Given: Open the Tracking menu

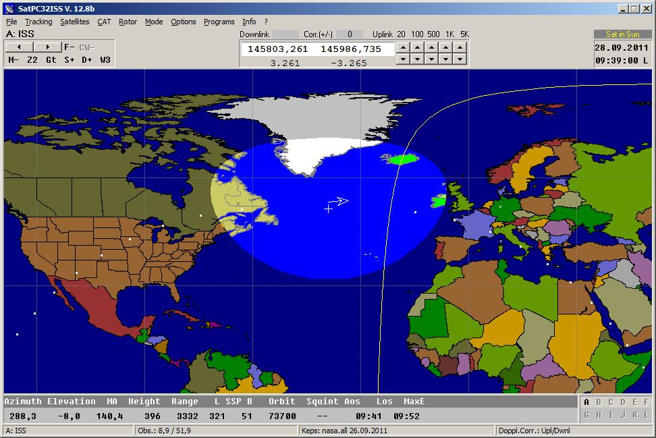Looking at the screenshot, I should [x=38, y=22].
